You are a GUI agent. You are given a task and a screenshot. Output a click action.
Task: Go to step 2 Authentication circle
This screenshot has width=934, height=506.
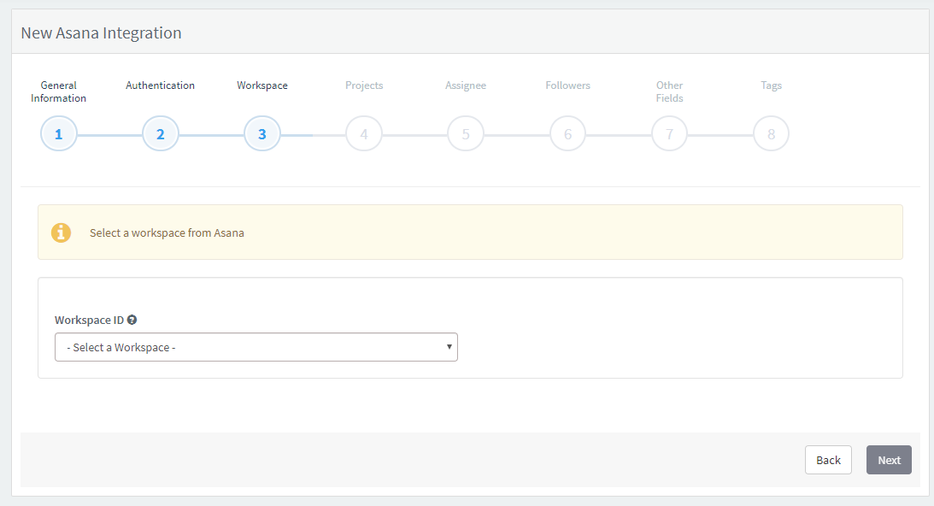click(x=161, y=133)
